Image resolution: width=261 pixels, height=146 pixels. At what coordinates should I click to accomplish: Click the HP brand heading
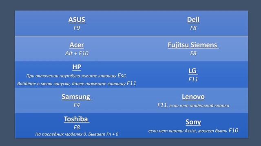pyautogui.click(x=77, y=67)
